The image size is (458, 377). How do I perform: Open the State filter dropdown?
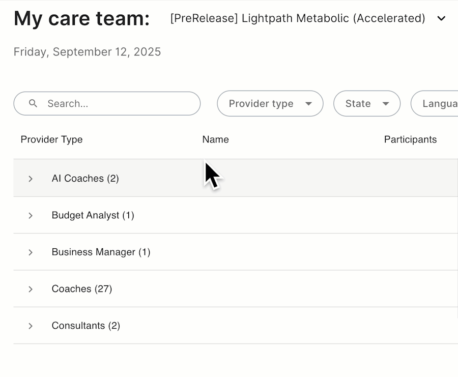[366, 104]
